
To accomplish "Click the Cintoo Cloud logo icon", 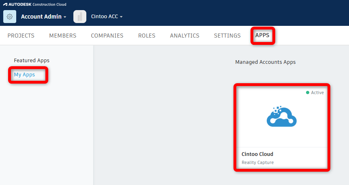I will 282,116.
